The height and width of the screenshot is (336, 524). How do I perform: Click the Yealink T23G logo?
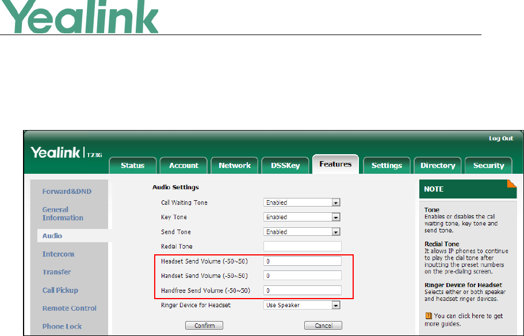click(66, 153)
